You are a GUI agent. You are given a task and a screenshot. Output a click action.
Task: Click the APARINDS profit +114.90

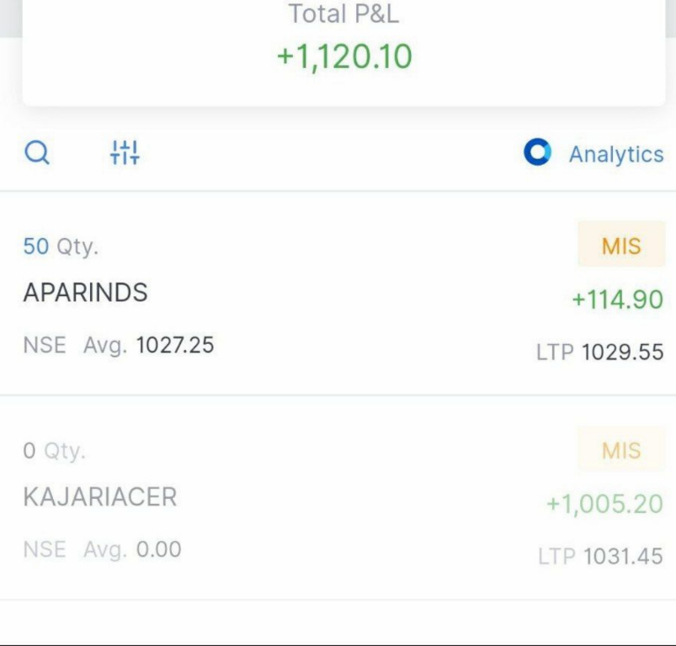click(617, 299)
